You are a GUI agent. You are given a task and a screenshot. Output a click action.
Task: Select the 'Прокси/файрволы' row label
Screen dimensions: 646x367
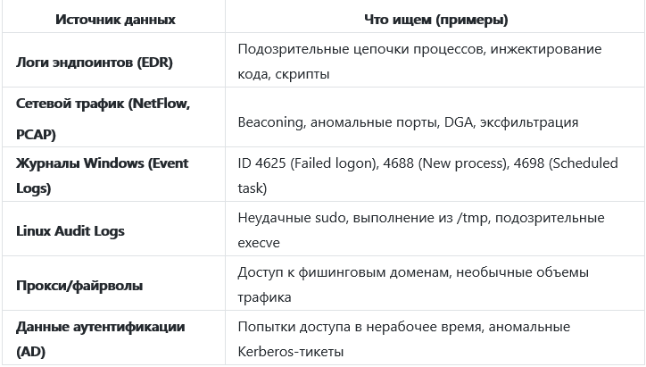(79, 286)
